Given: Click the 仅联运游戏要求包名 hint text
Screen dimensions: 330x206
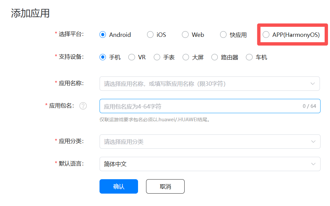Looking at the screenshot, I should pyautogui.click(x=155, y=120).
